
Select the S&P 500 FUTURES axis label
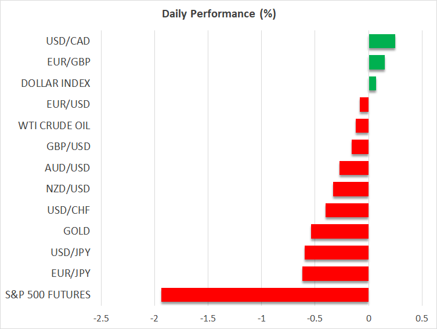[x=47, y=295]
